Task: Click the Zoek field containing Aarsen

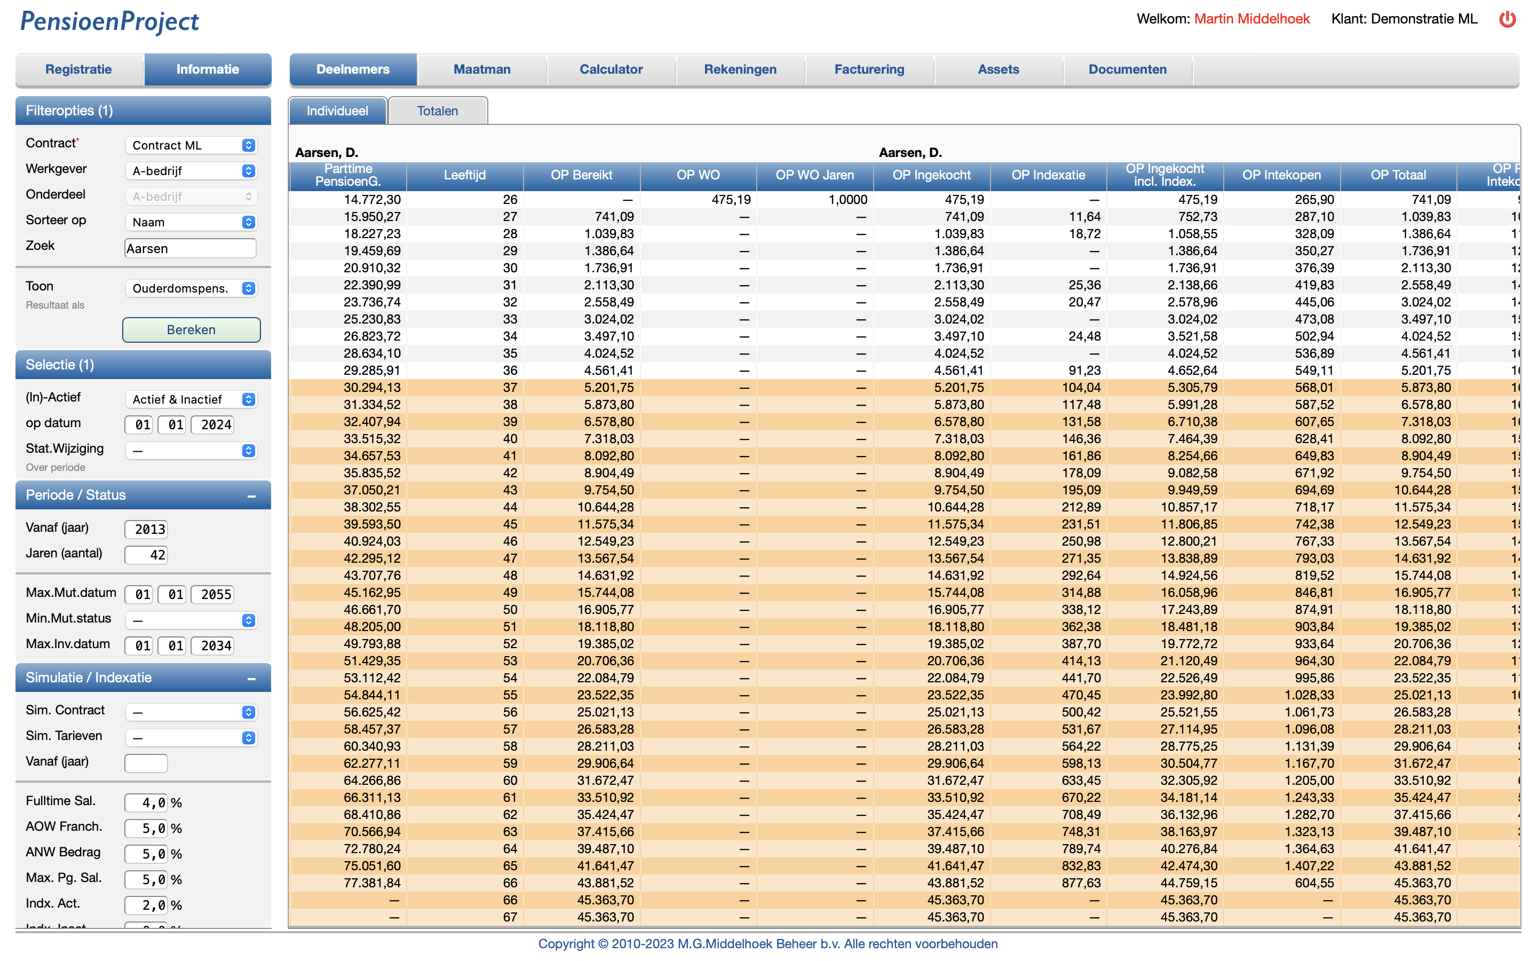Action: click(x=190, y=248)
